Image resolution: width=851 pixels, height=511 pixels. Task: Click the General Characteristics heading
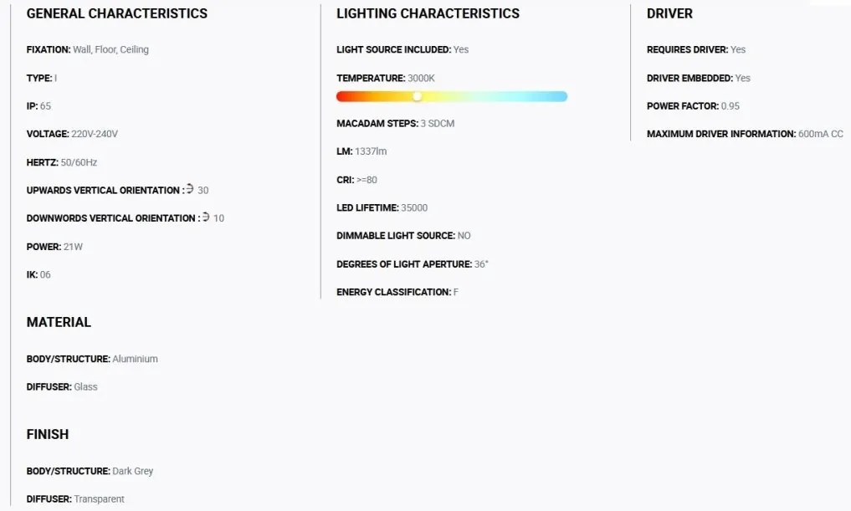click(116, 13)
